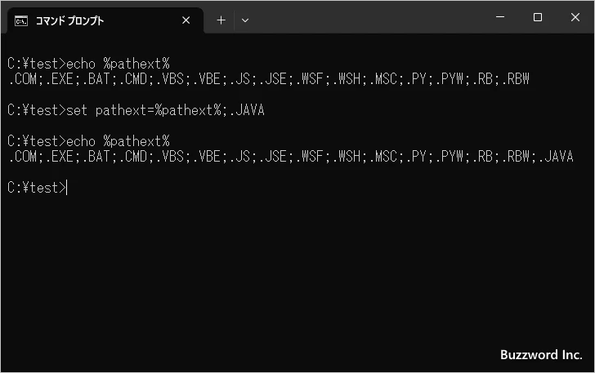Click the active C:¥test> prompt at the cursor
The width and height of the screenshot is (595, 373).
point(37,188)
